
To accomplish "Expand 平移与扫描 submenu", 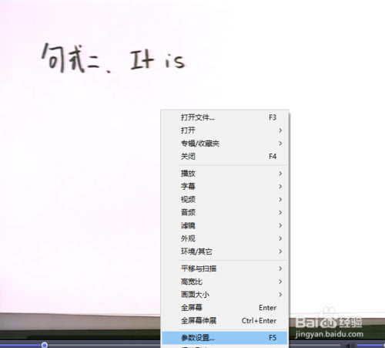I will [x=225, y=269].
